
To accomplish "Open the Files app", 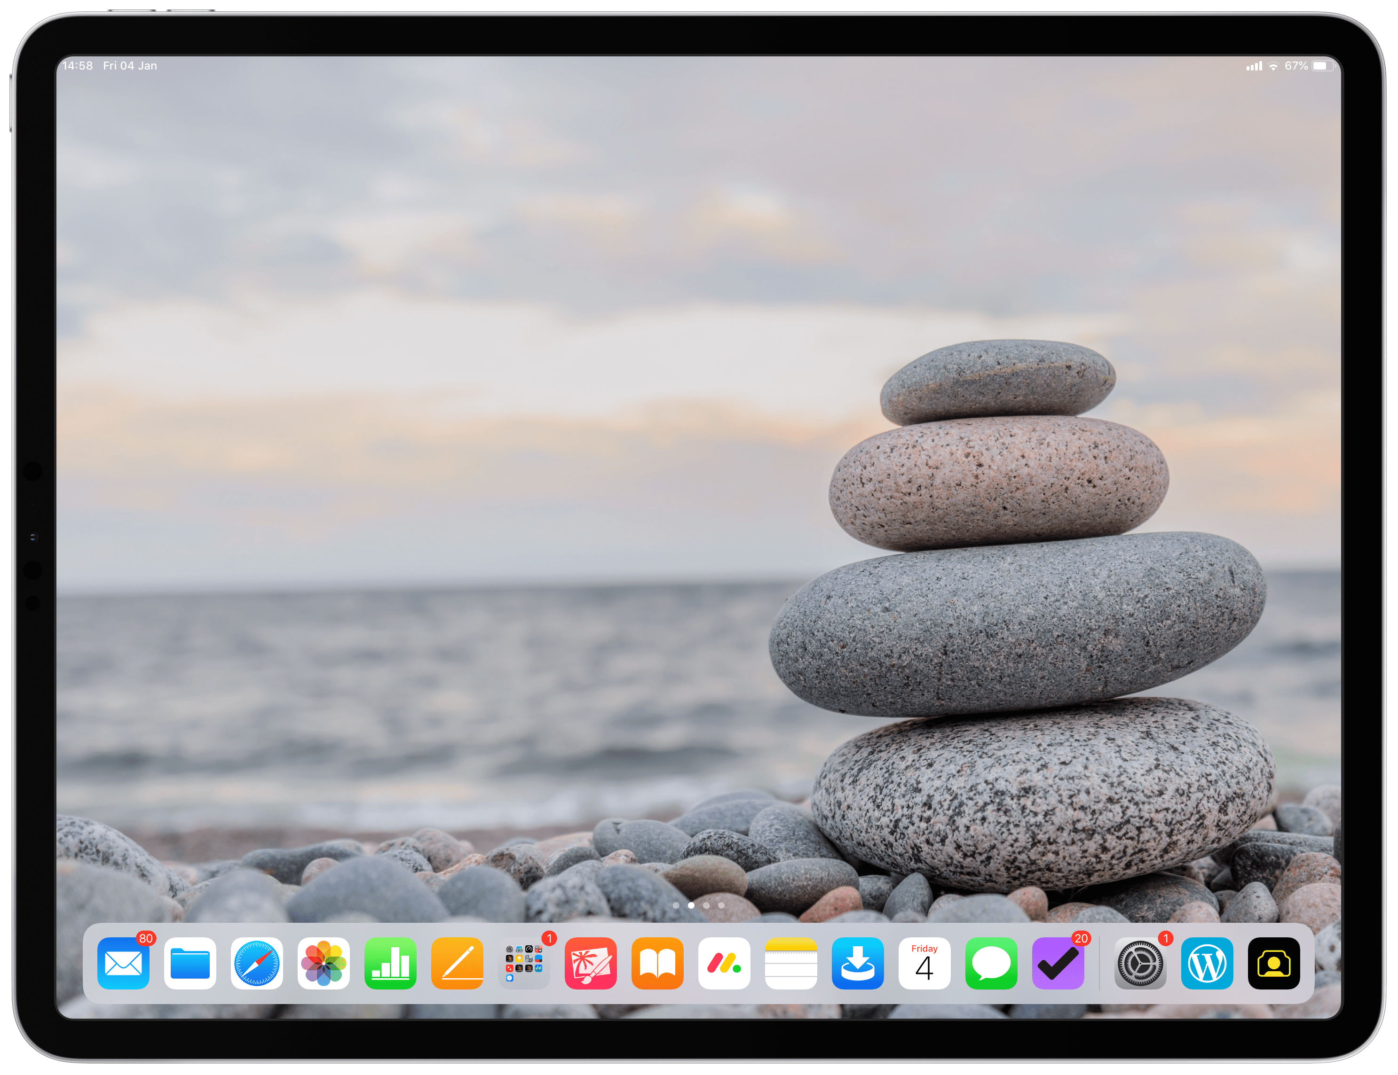I will pyautogui.click(x=190, y=963).
